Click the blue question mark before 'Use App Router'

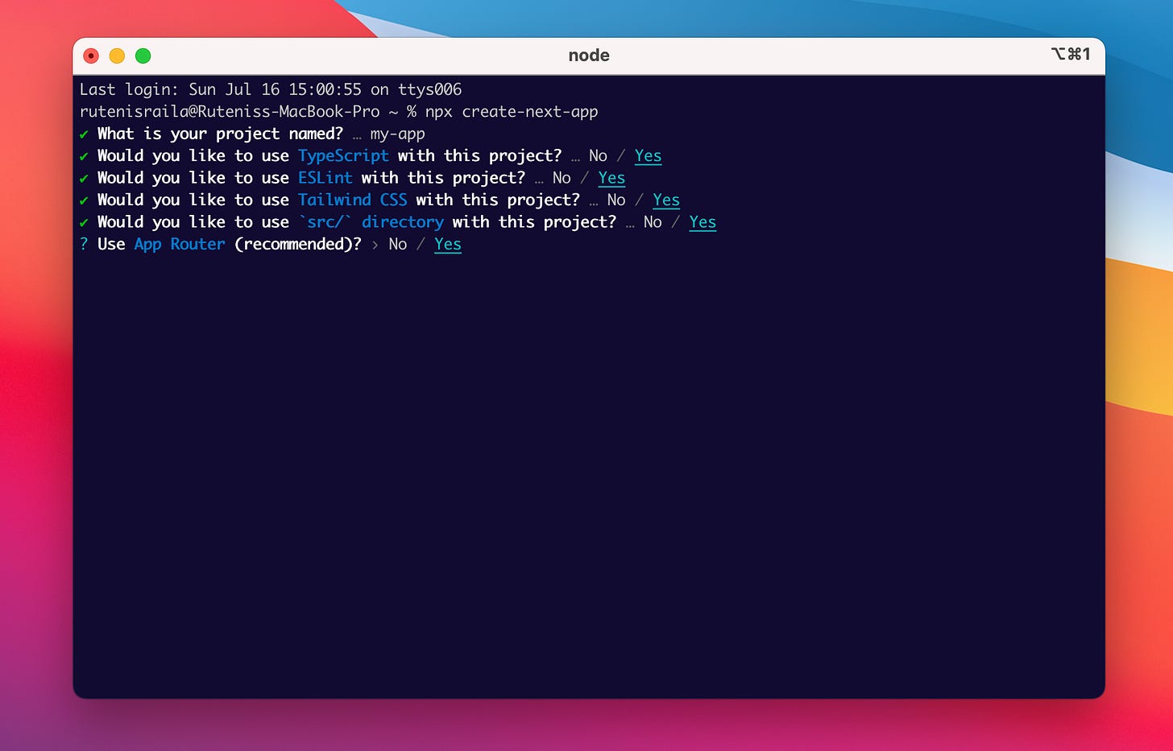[x=84, y=244]
